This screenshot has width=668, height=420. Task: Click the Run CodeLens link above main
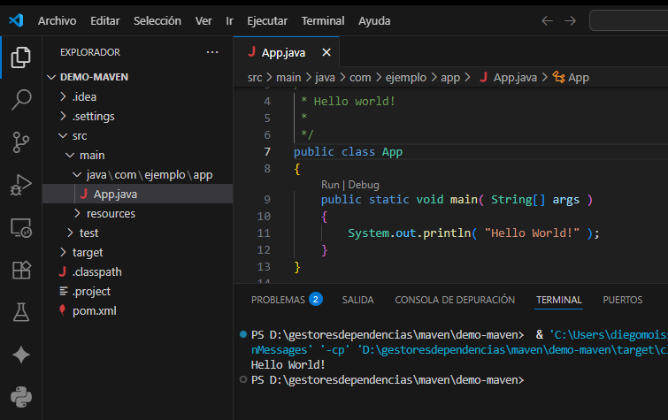(331, 185)
